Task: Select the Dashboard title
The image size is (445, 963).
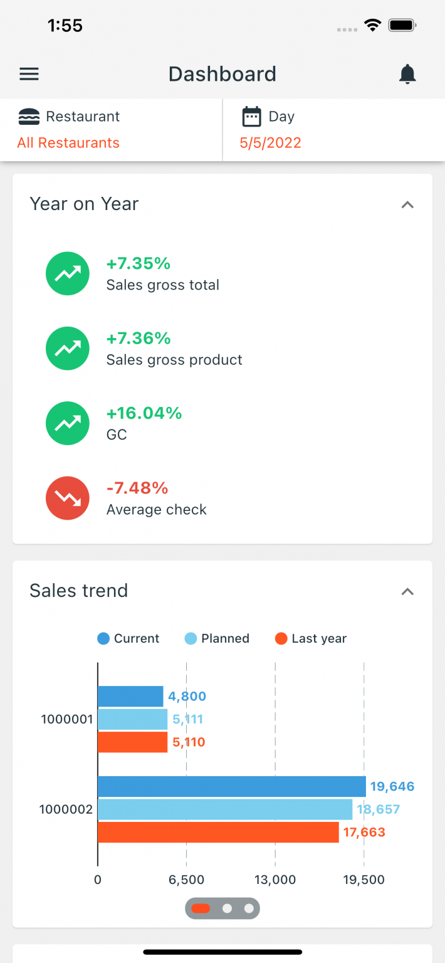Action: [x=222, y=73]
